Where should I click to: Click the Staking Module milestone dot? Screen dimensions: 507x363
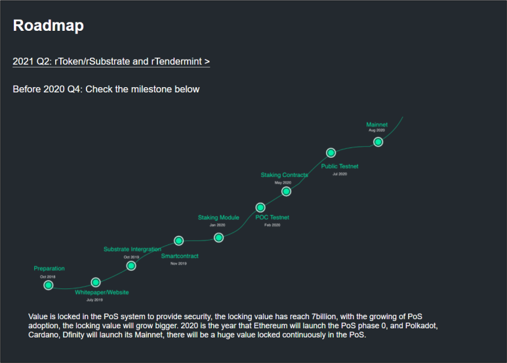pos(219,237)
